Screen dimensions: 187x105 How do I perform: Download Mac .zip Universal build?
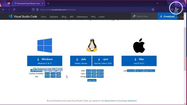click(131, 71)
